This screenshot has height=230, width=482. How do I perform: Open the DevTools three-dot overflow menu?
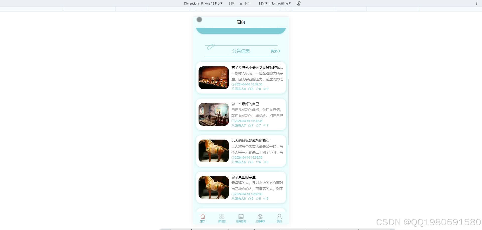pos(477,3)
